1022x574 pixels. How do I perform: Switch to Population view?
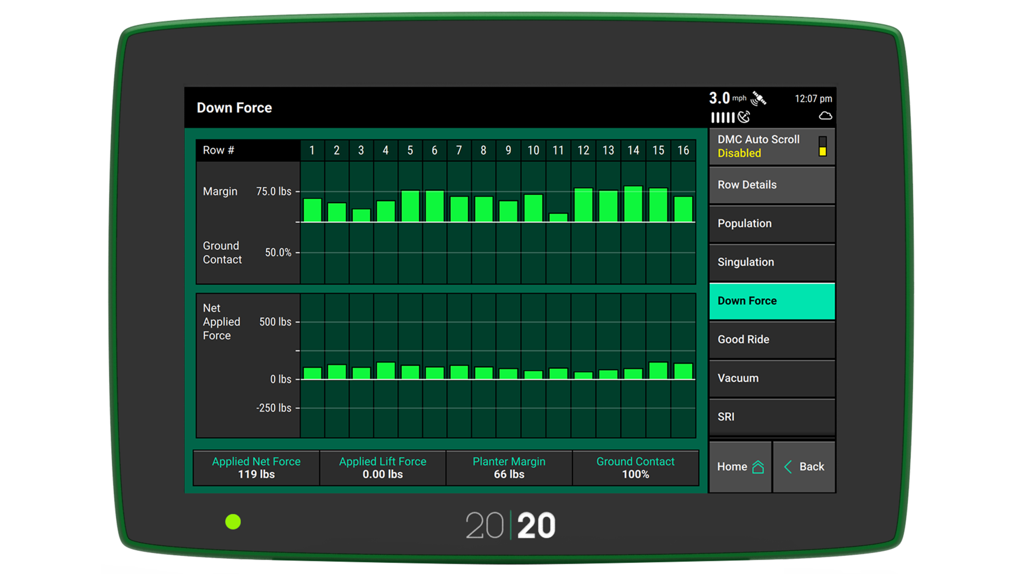[x=771, y=224]
